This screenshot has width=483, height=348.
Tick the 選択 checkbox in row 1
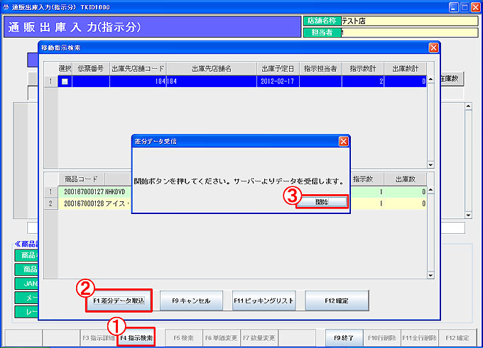click(65, 82)
